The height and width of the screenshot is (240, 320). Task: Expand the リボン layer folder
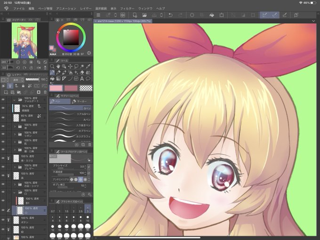click(15, 134)
